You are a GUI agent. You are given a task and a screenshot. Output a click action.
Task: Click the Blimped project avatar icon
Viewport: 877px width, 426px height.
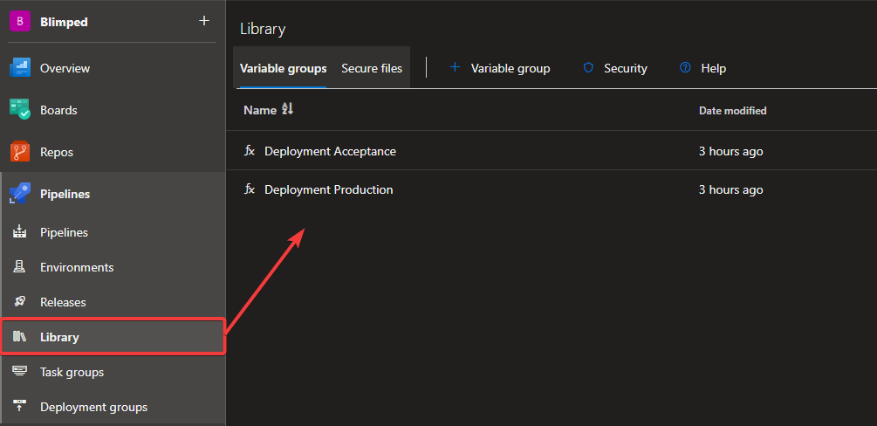tap(19, 22)
